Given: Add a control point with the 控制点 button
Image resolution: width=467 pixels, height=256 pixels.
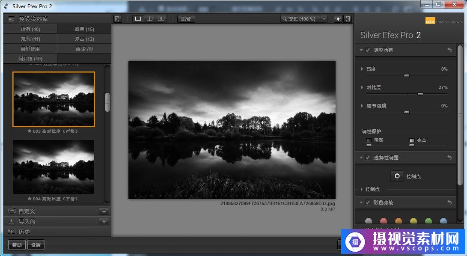Looking at the screenshot, I should tap(397, 176).
